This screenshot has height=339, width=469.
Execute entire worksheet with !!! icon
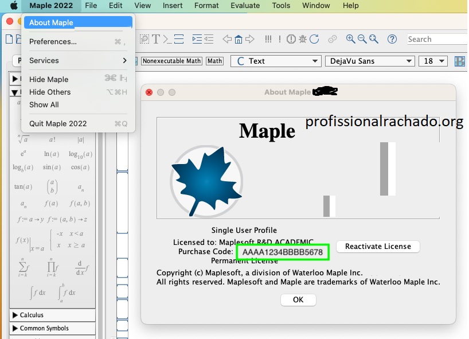(268, 39)
